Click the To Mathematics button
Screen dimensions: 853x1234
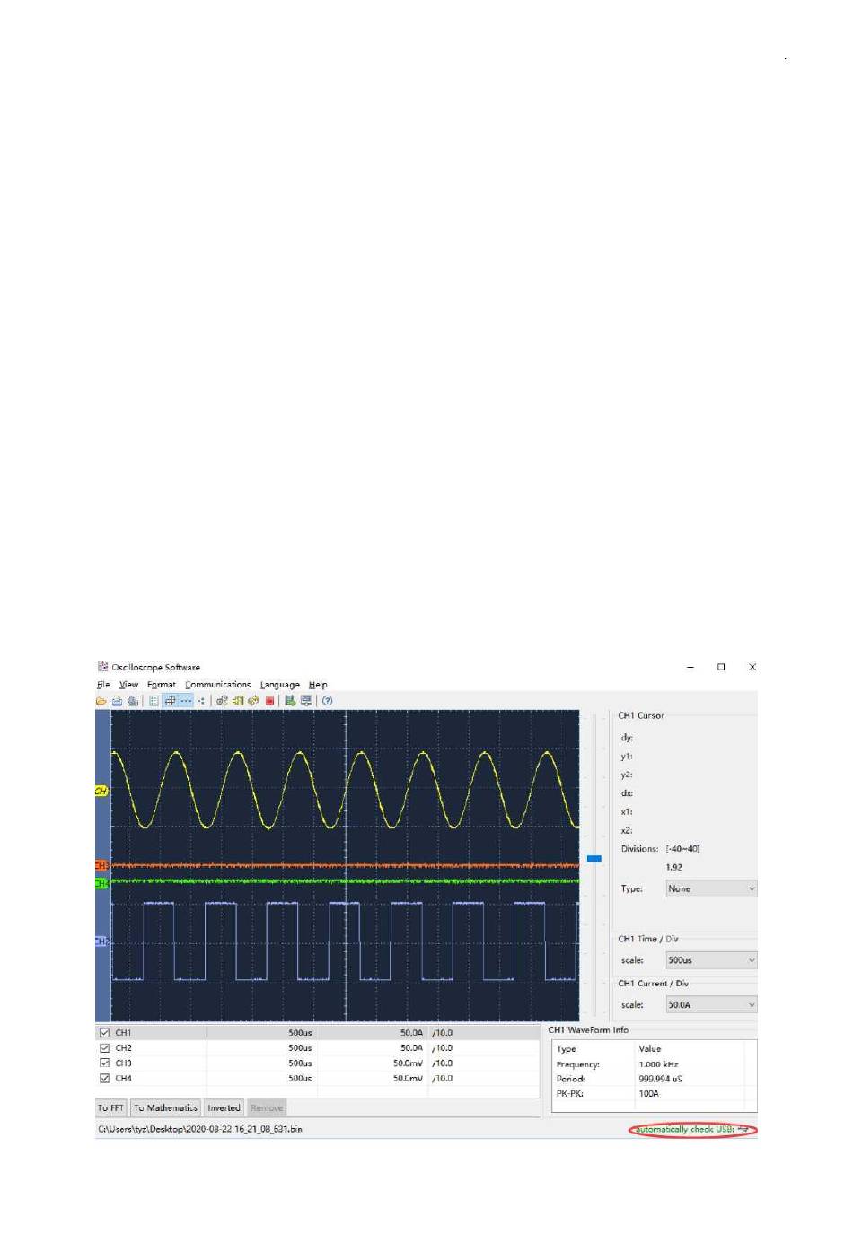(x=165, y=1108)
